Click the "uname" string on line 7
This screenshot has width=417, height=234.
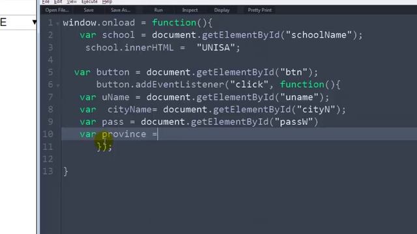(299, 97)
